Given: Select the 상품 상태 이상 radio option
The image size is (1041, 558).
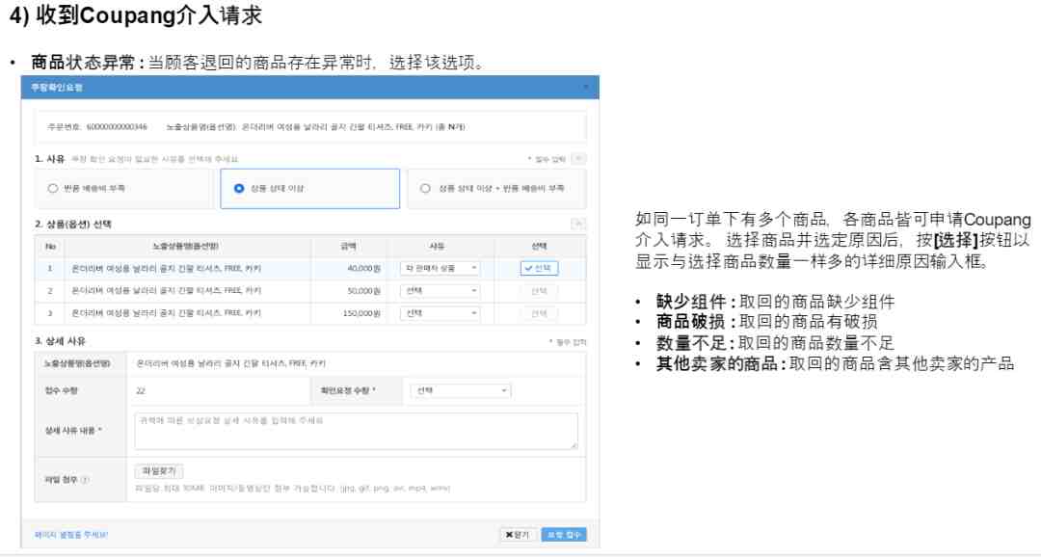Looking at the screenshot, I should coord(239,189).
